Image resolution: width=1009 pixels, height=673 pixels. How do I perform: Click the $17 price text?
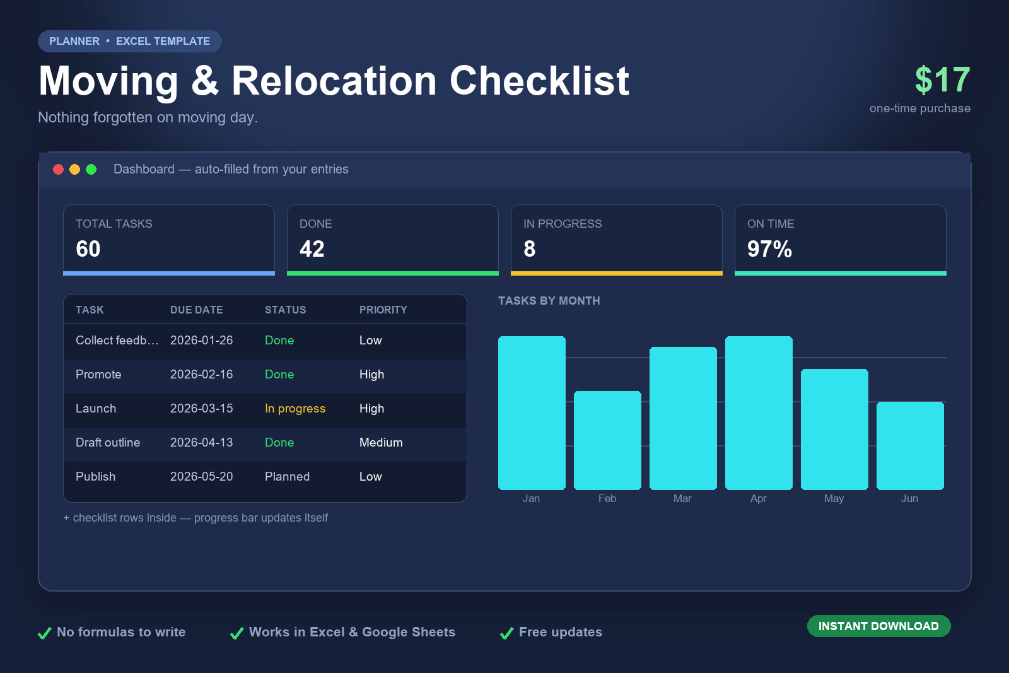coord(942,80)
